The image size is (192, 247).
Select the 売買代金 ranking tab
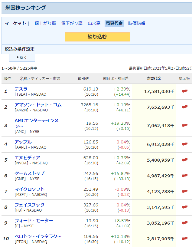(x=114, y=24)
